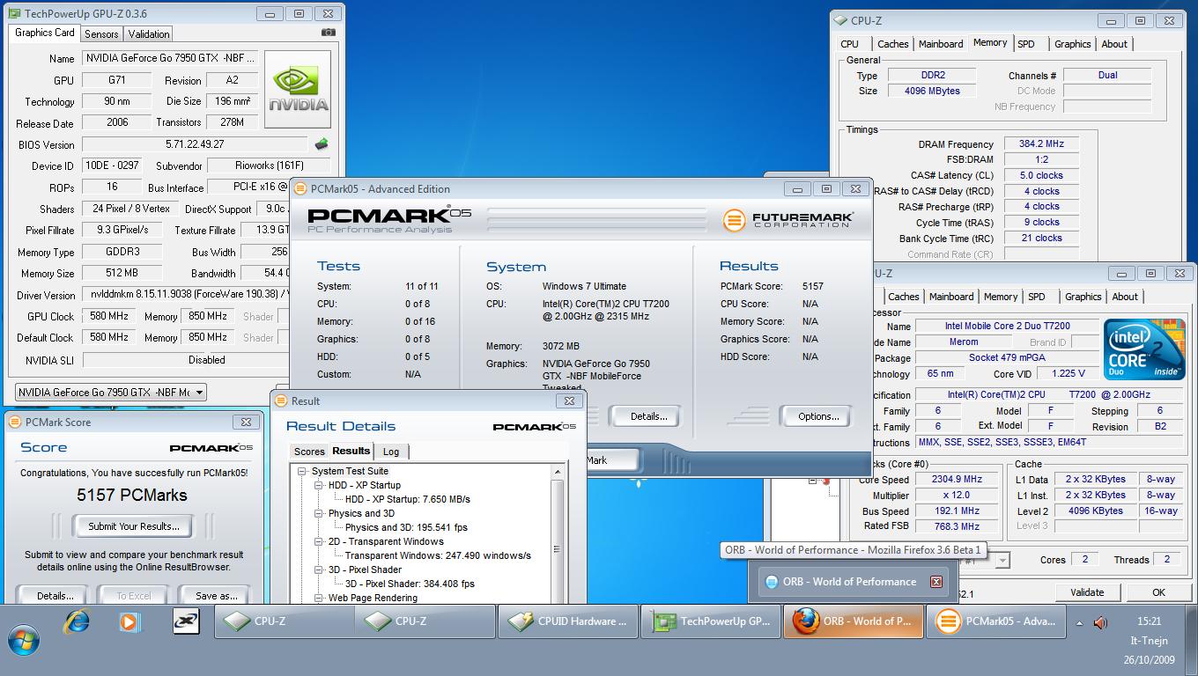This screenshot has height=676, width=1198.
Task: Switch to the Log tab in Result Details
Action: pos(391,452)
